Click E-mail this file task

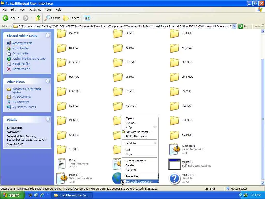pos(21,64)
